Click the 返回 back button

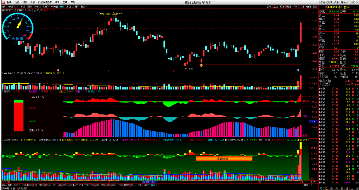click(x=315, y=7)
